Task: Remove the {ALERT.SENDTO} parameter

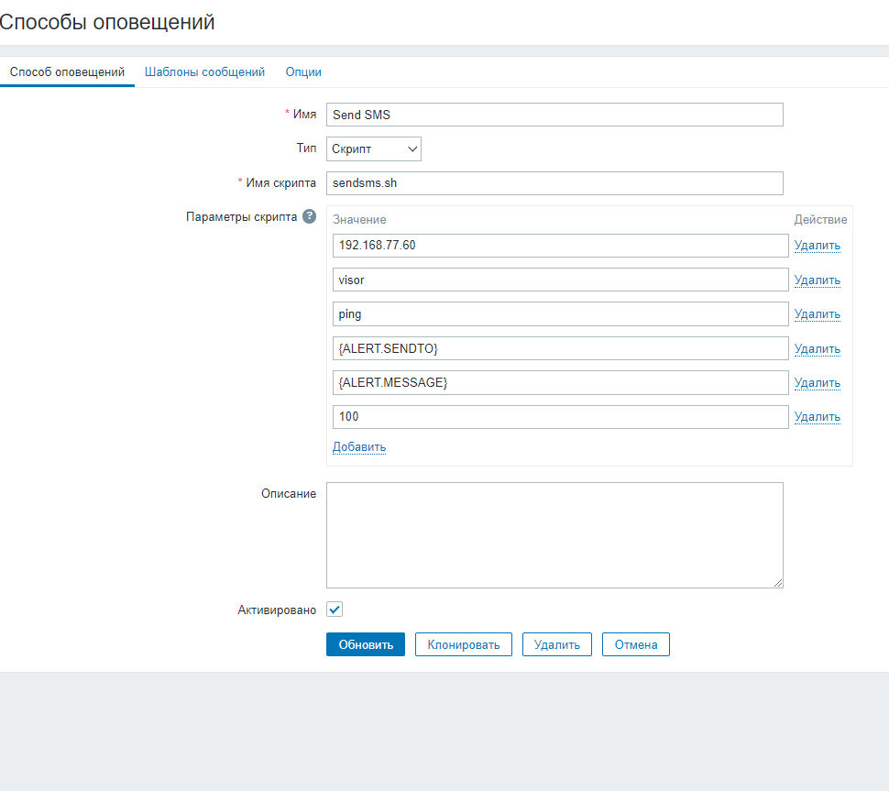Action: [817, 349]
